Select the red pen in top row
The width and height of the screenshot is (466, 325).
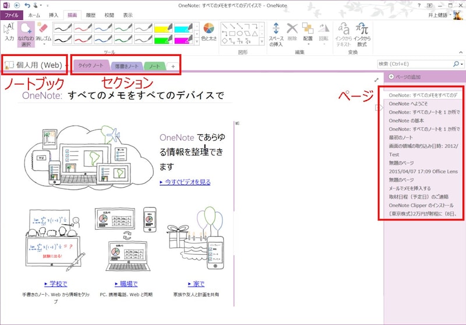[x=83, y=28]
